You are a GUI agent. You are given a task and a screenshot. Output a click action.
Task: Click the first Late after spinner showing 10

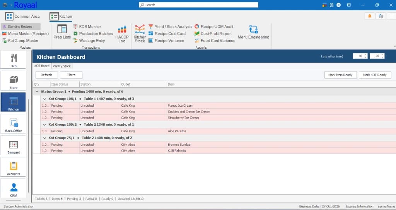360,56
